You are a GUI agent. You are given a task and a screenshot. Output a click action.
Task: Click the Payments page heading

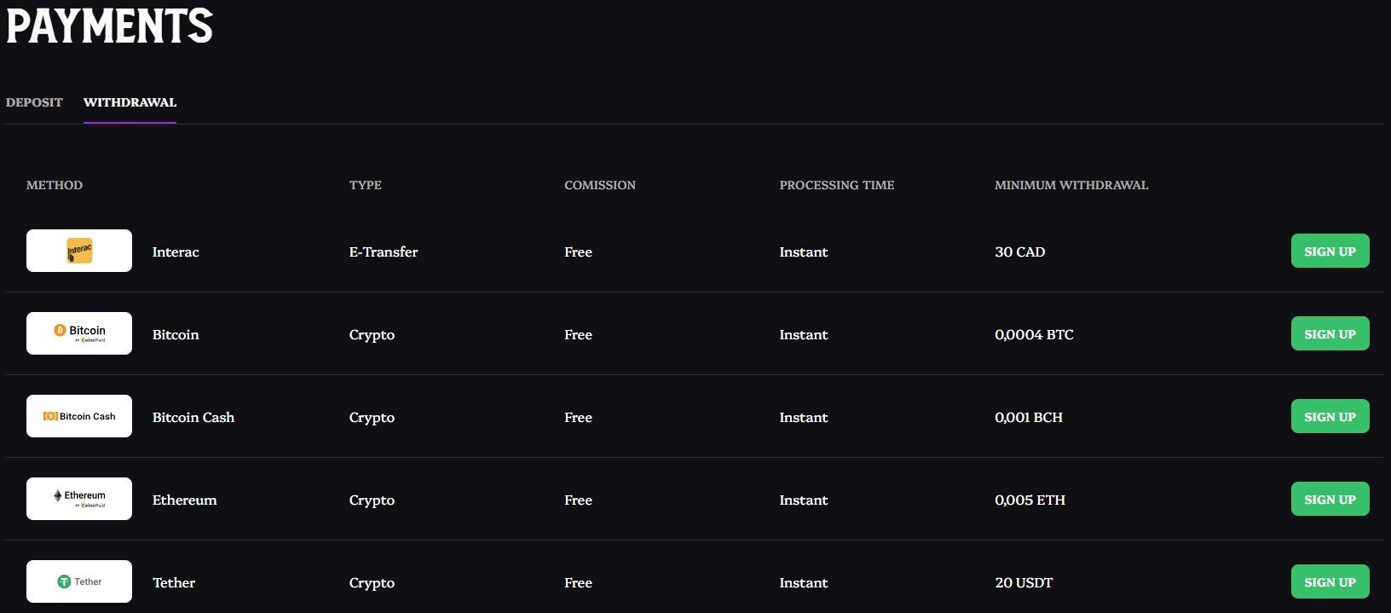(109, 25)
